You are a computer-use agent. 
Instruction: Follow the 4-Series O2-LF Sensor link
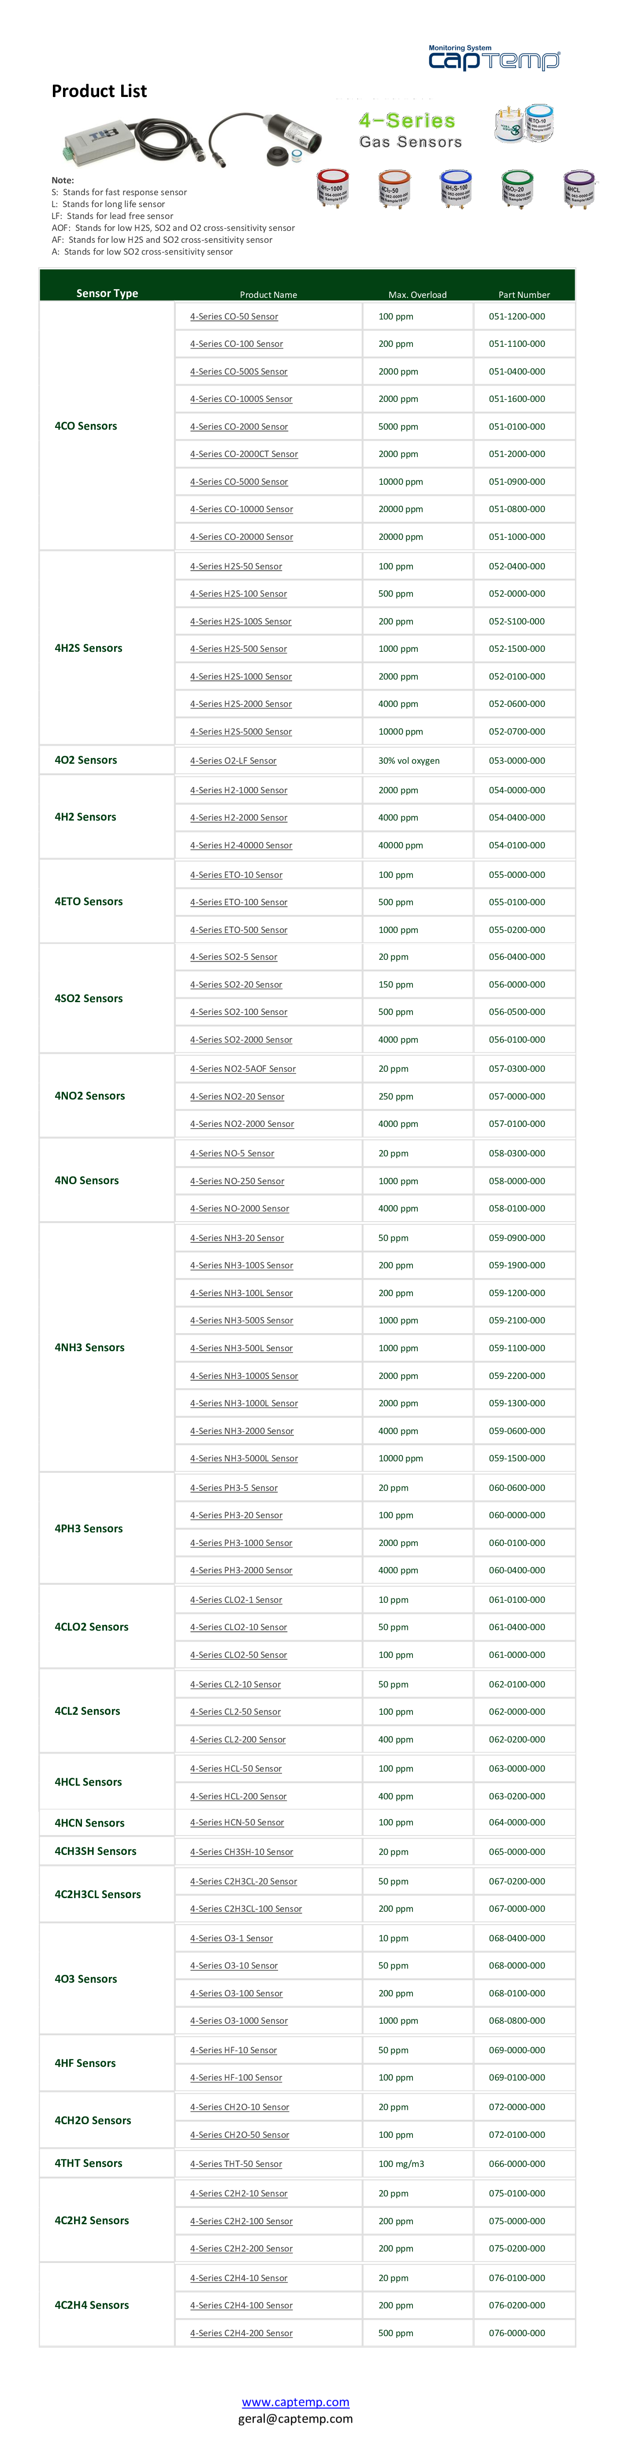tap(233, 761)
